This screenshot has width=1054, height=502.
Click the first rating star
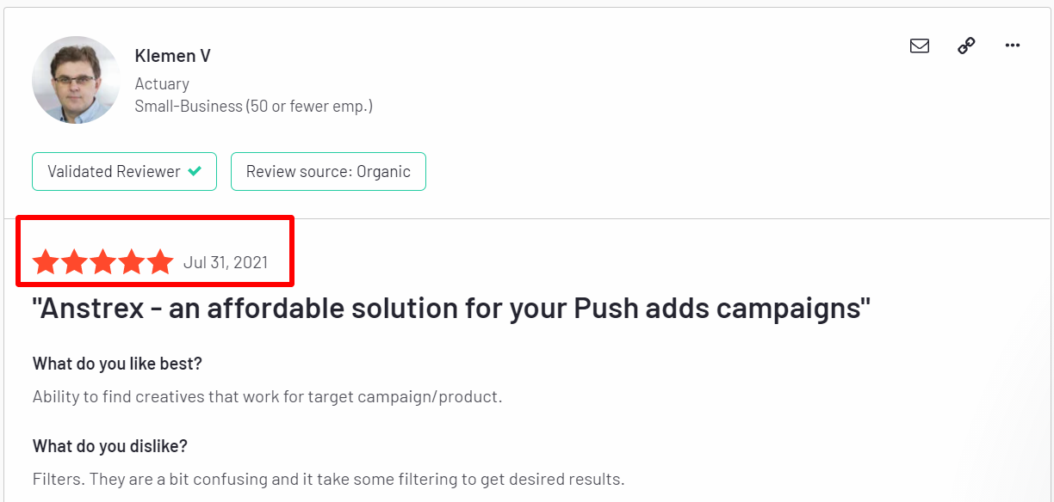point(46,262)
